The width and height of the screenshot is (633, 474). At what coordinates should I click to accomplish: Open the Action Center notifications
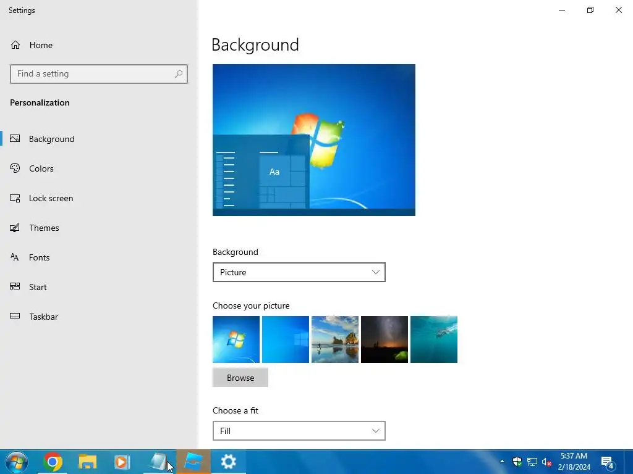pyautogui.click(x=608, y=462)
